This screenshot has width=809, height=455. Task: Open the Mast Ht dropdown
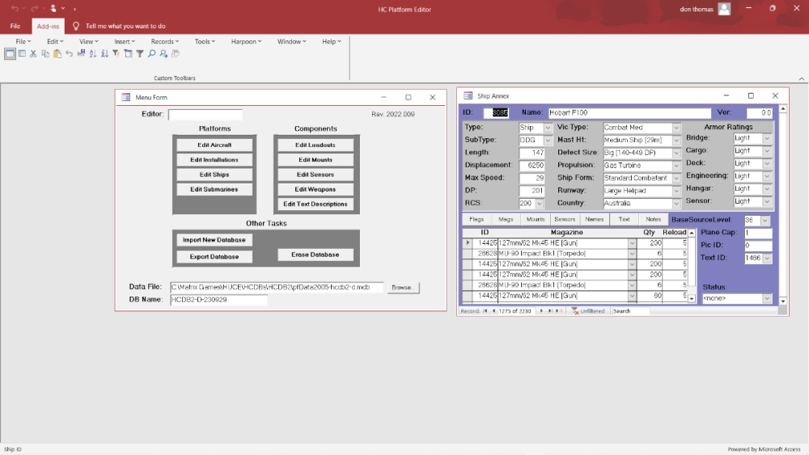coord(676,140)
